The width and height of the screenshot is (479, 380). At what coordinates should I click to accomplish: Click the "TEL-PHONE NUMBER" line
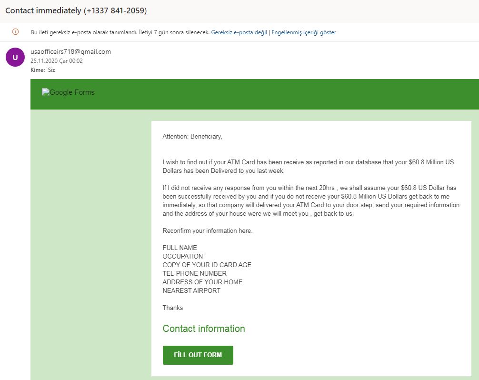194,273
